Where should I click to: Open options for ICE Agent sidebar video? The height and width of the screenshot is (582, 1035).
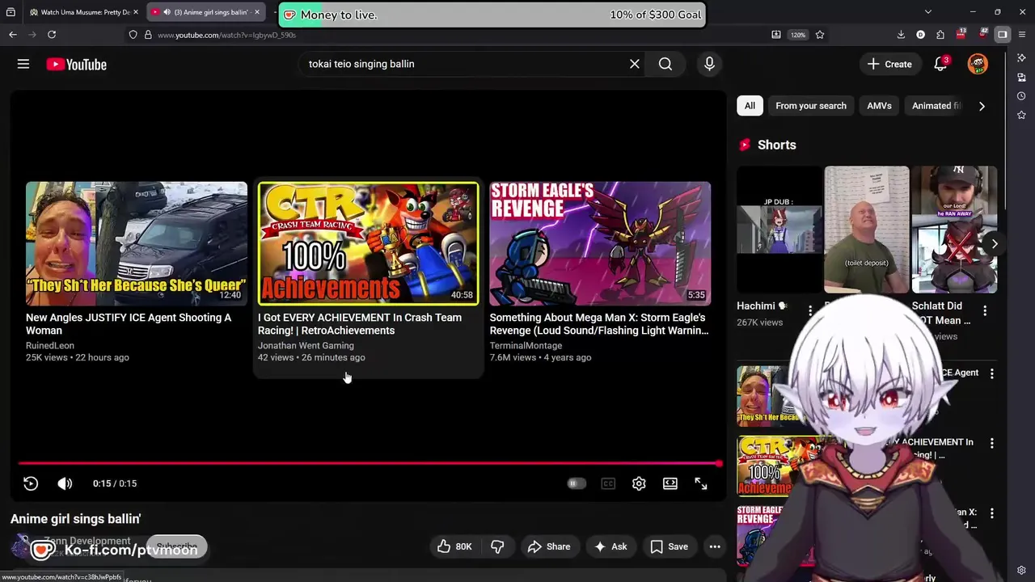992,373
